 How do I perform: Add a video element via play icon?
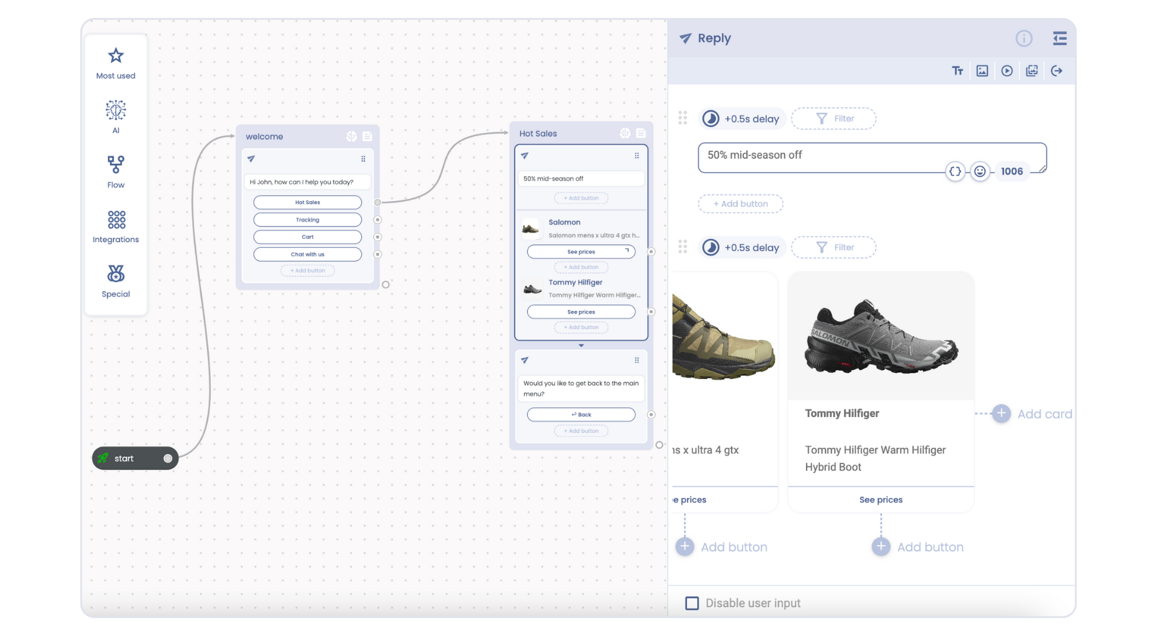point(1007,71)
